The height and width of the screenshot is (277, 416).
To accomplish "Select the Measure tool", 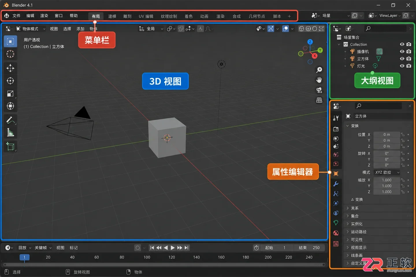I will click(x=10, y=132).
